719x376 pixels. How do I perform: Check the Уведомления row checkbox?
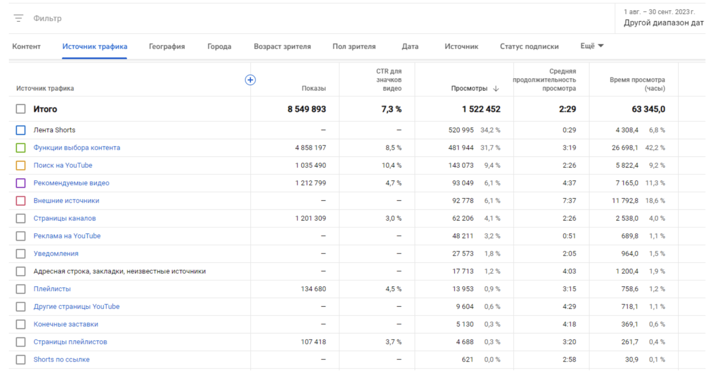point(21,254)
